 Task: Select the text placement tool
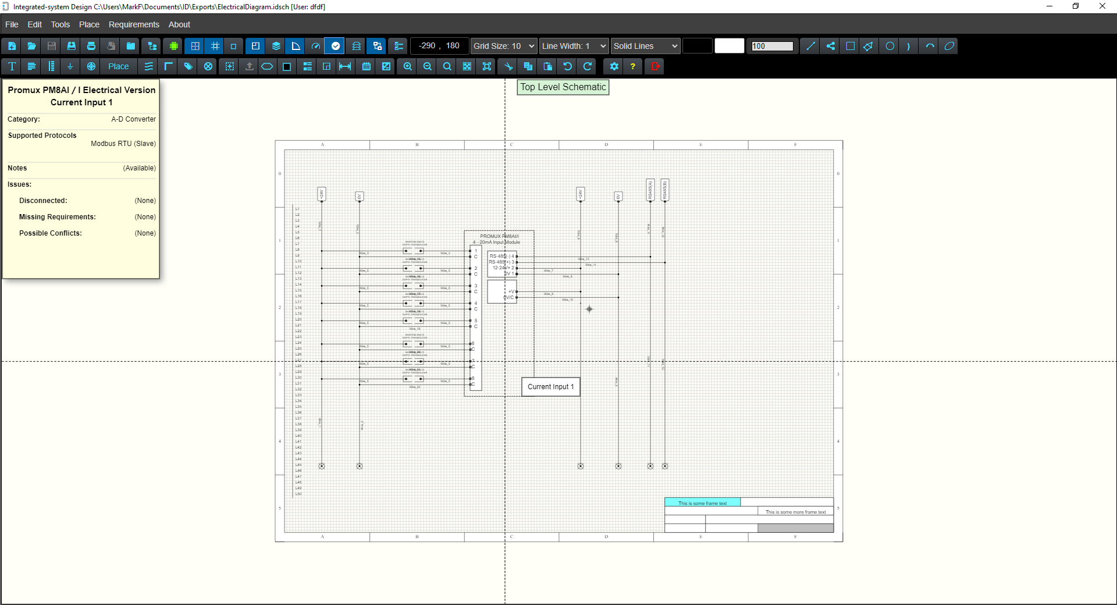point(11,66)
